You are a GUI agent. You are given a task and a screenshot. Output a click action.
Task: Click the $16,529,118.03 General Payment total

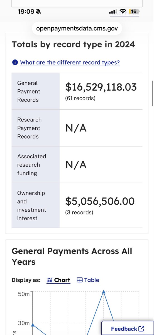[x=101, y=87]
